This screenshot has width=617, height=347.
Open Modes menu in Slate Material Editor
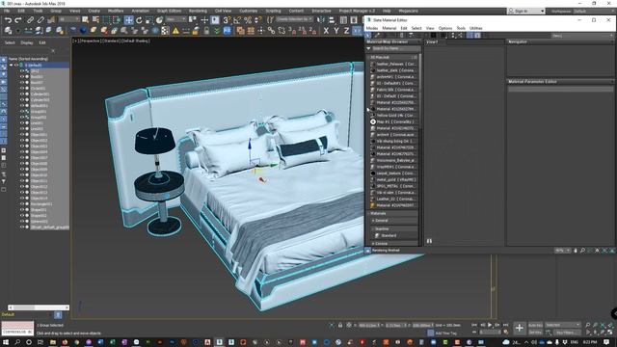372,28
